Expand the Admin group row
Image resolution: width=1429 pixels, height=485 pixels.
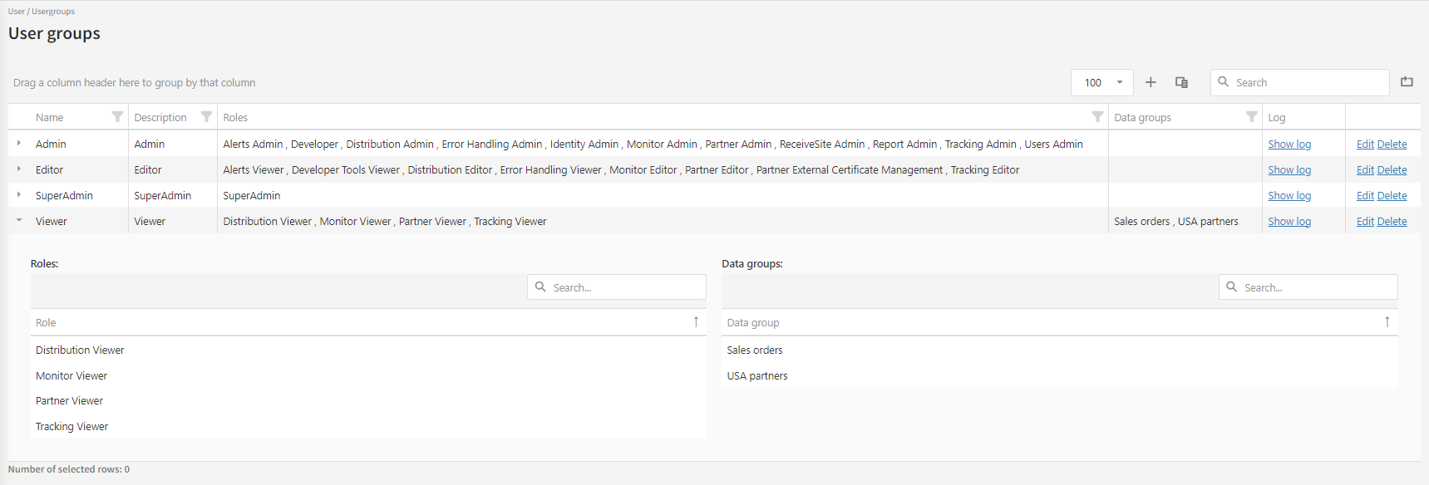coord(19,144)
